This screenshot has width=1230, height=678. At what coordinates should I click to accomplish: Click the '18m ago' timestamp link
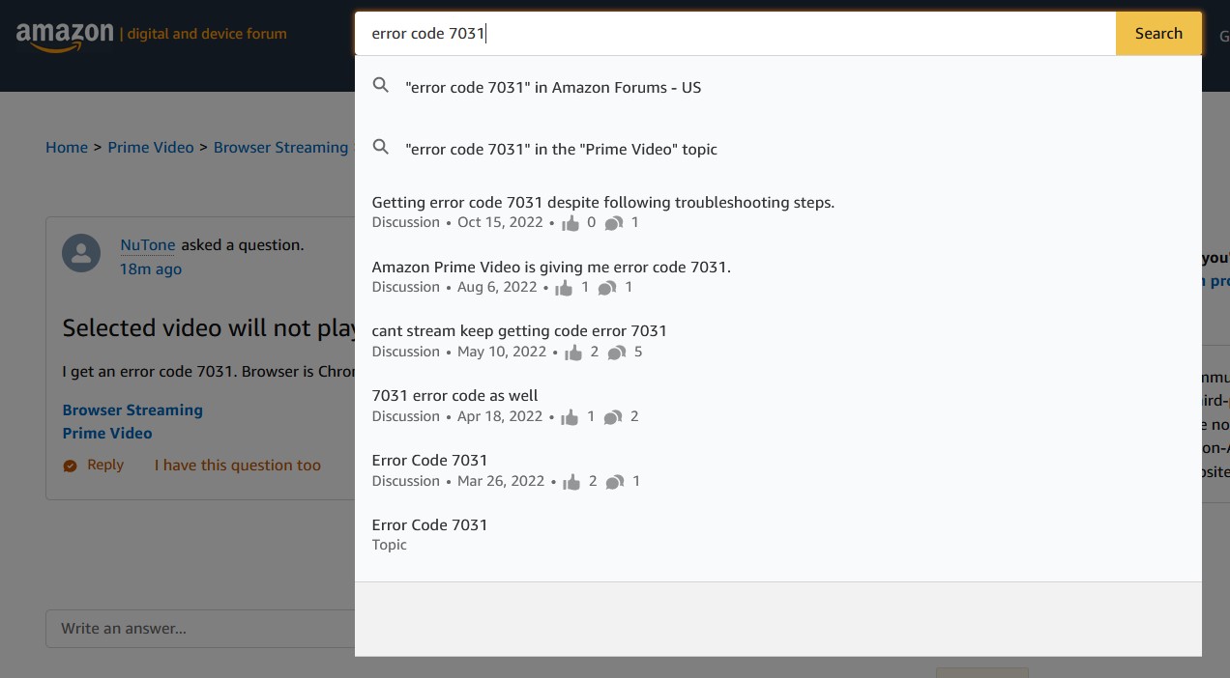click(151, 268)
